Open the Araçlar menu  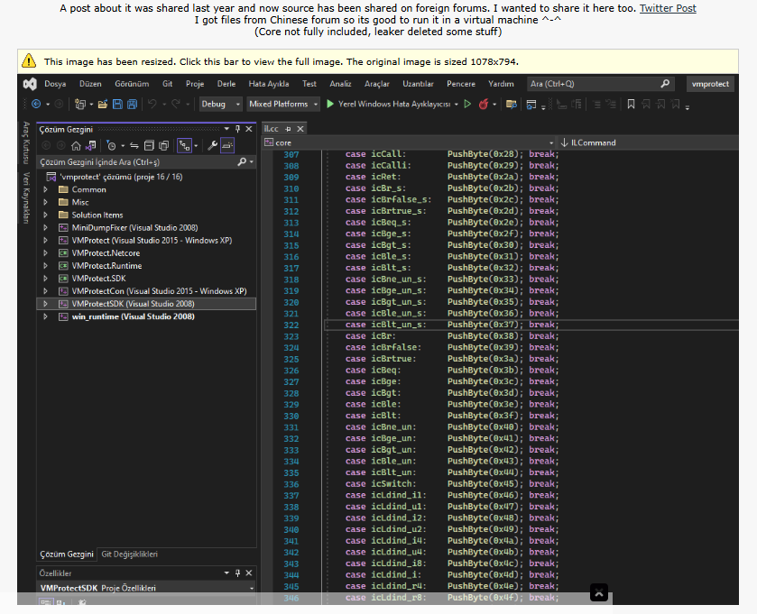(x=377, y=84)
